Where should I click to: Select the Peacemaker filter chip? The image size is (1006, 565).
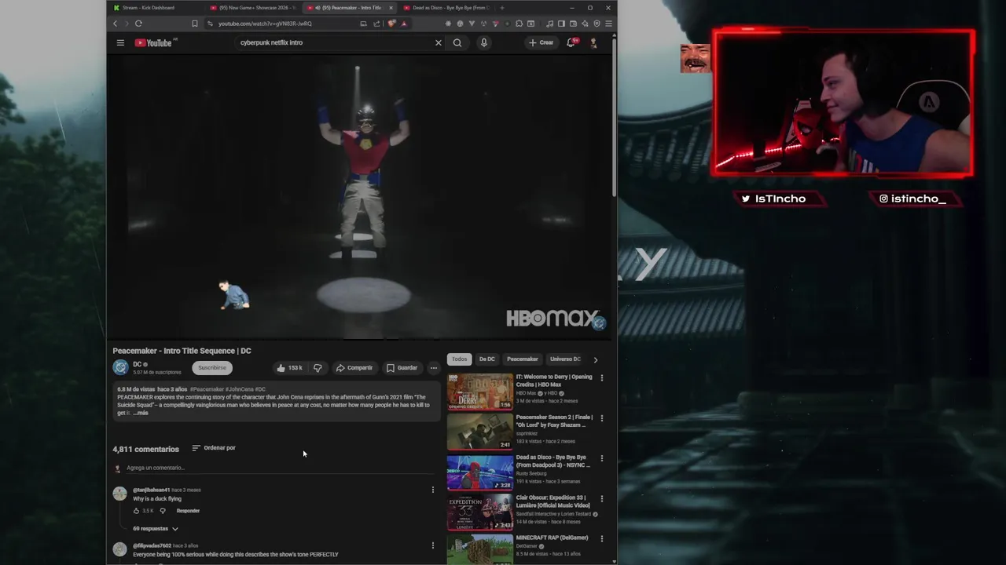[523, 359]
